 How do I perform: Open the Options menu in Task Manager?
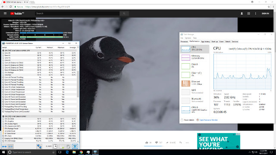coord(188,38)
